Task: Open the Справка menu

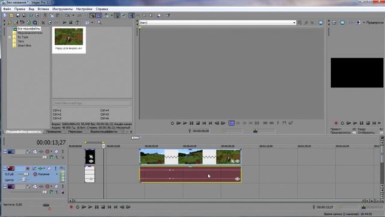Action: pyautogui.click(x=102, y=9)
